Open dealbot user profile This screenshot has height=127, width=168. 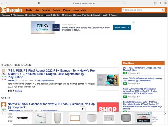pos(11,80)
